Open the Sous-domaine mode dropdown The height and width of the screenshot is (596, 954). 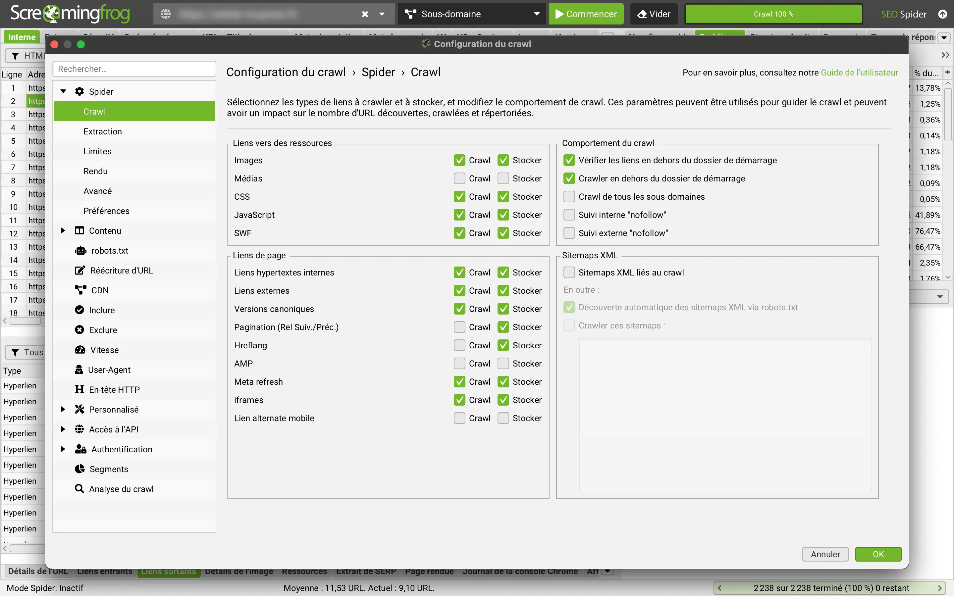(x=536, y=14)
